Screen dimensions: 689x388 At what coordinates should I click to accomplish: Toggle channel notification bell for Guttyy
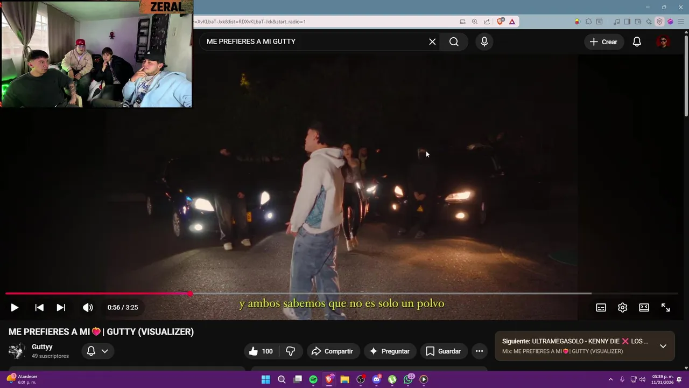coord(91,351)
